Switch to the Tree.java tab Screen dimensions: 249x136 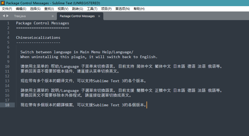[x=20, y=16]
